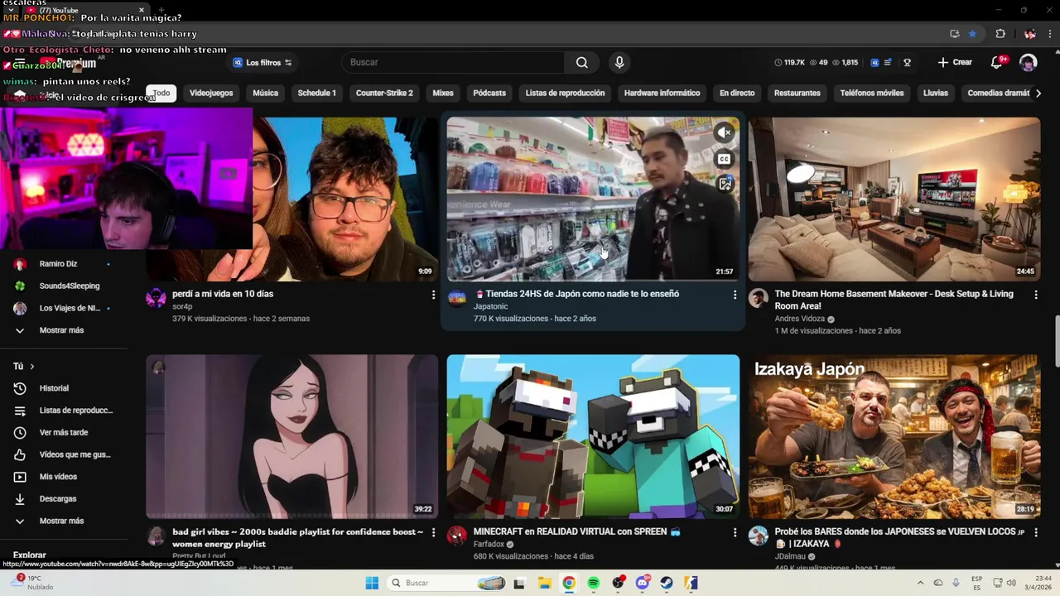Open Steam from the taskbar
Screen dimensions: 1060x596
(x=667, y=583)
